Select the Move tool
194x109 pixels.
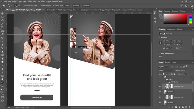click(x=2, y=13)
